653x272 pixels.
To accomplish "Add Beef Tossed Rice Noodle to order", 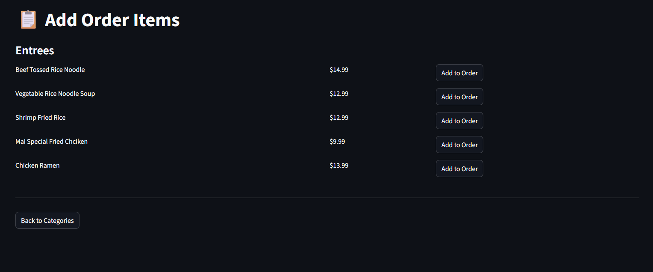I will pos(459,73).
